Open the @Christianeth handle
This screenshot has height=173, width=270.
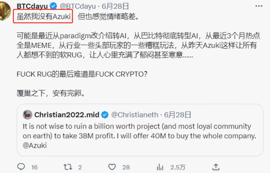135,115
